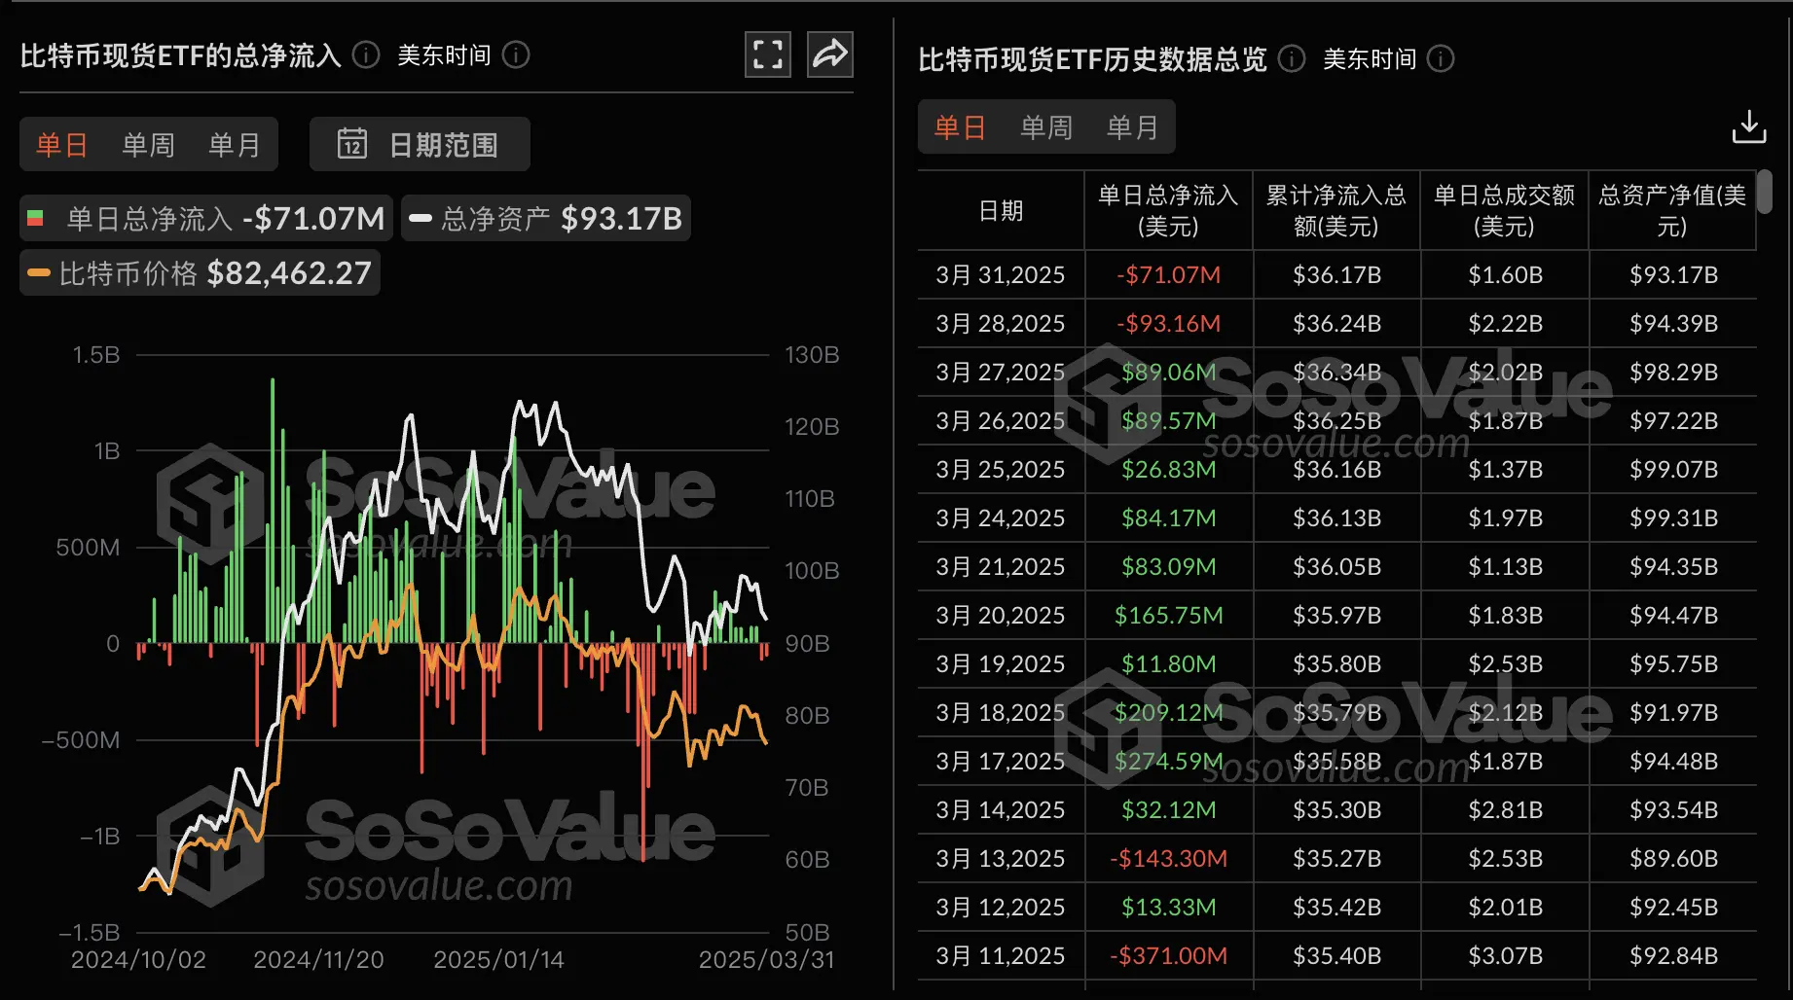Switch the chart to 单周 view
Viewport: 1793px width, 1000px height.
click(x=147, y=144)
